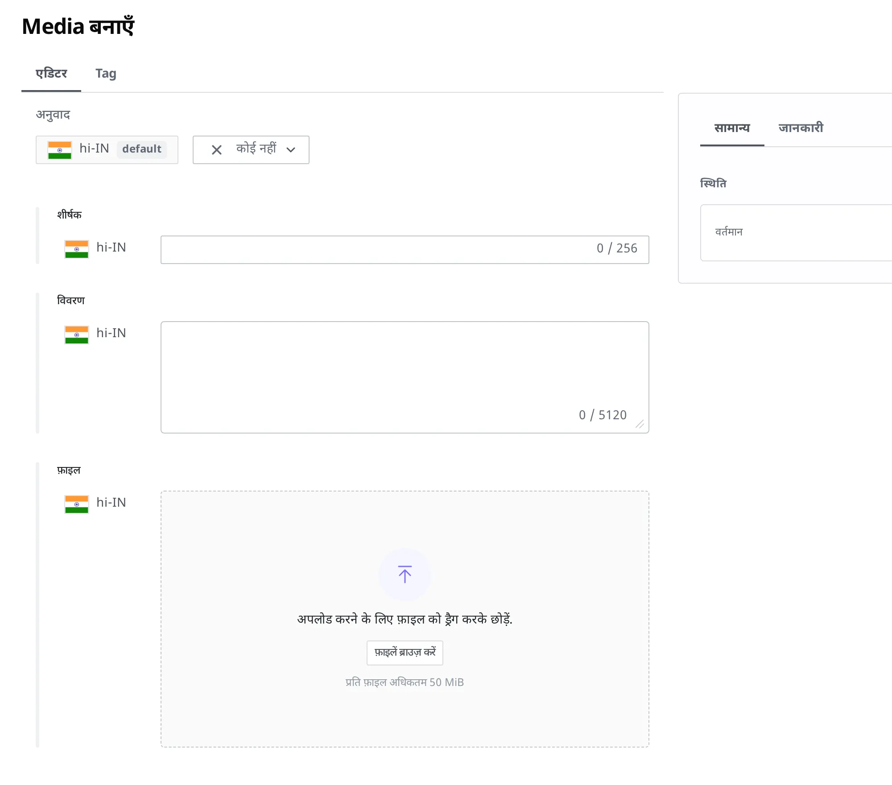892x785 pixels.
Task: Click the dashed file drop zone area
Action: pos(405,619)
